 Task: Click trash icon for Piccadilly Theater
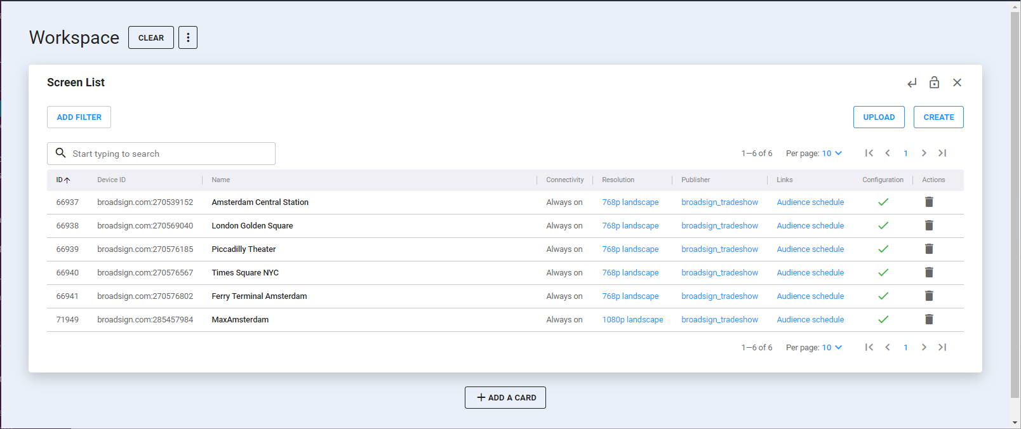click(x=929, y=249)
